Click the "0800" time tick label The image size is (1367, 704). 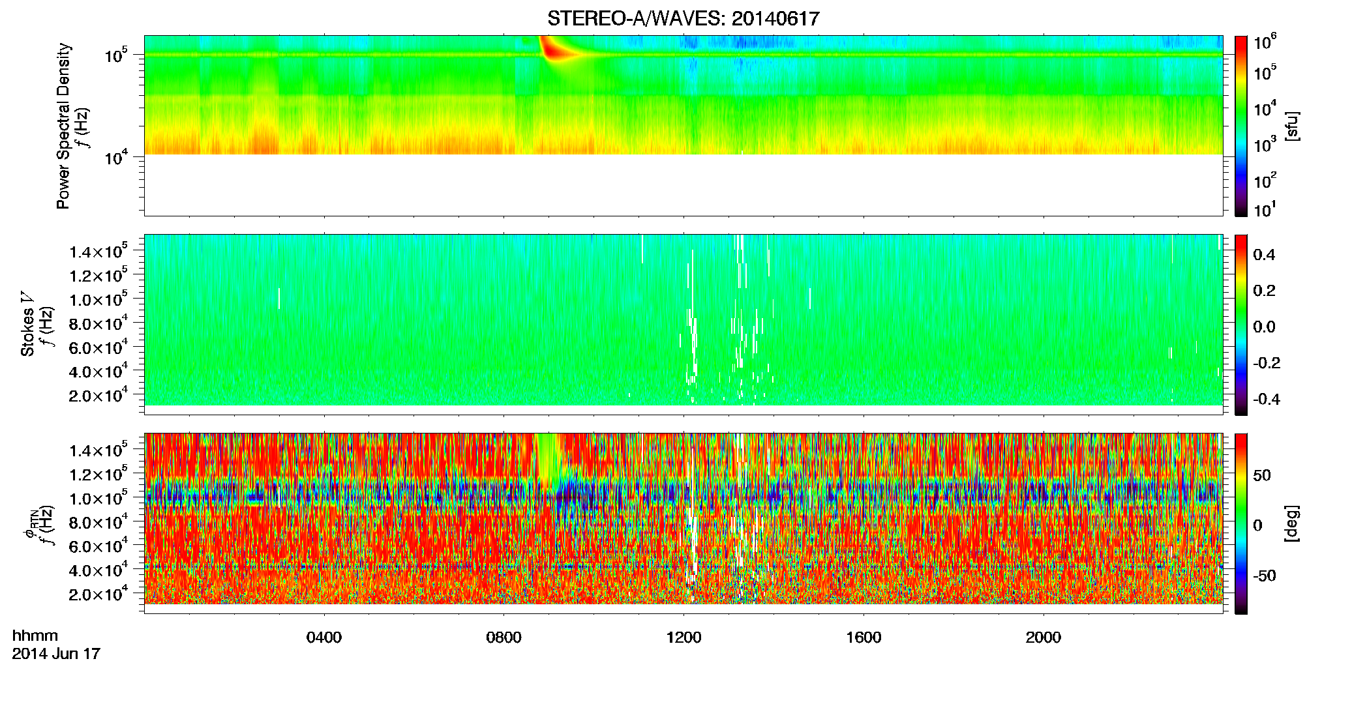pos(503,638)
